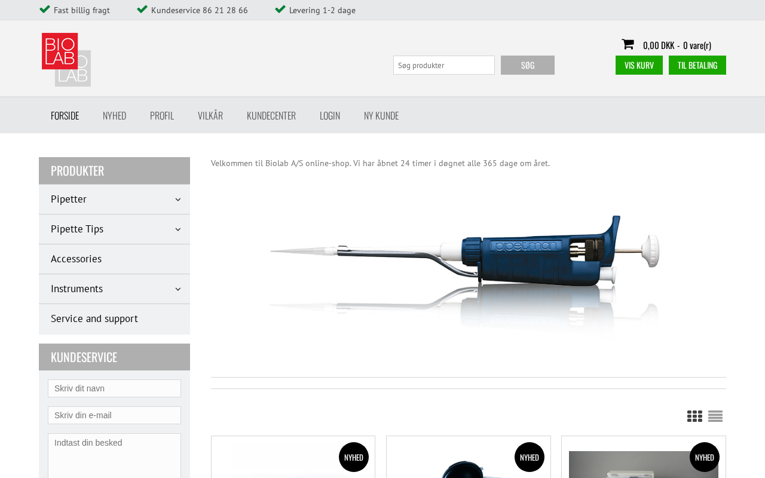Focus the Skriv din e-mail field

(x=114, y=415)
